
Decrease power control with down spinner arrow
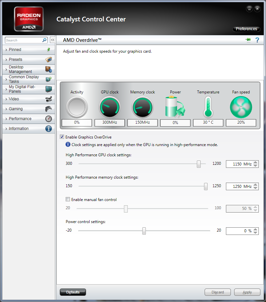pos(255,233)
